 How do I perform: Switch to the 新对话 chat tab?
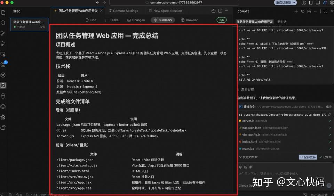(282, 22)
